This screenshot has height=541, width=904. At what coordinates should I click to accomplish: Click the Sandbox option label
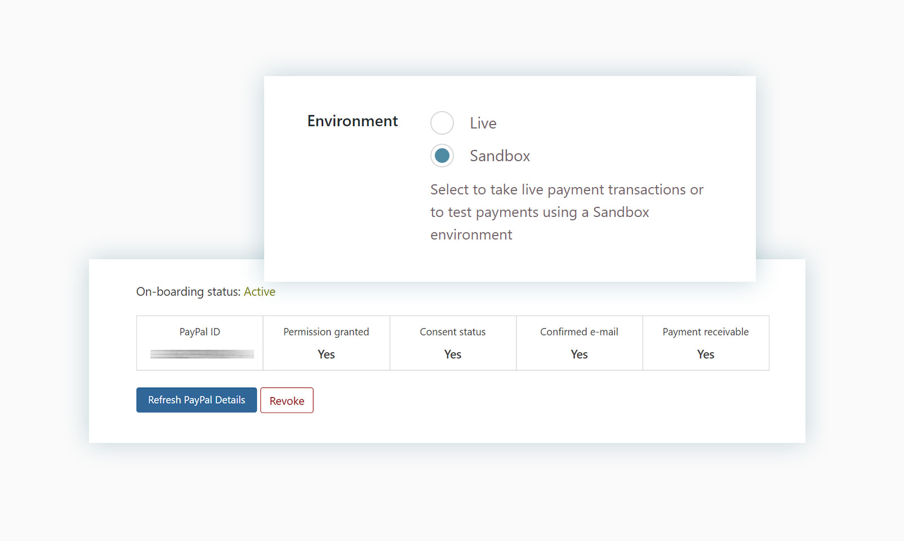(500, 156)
